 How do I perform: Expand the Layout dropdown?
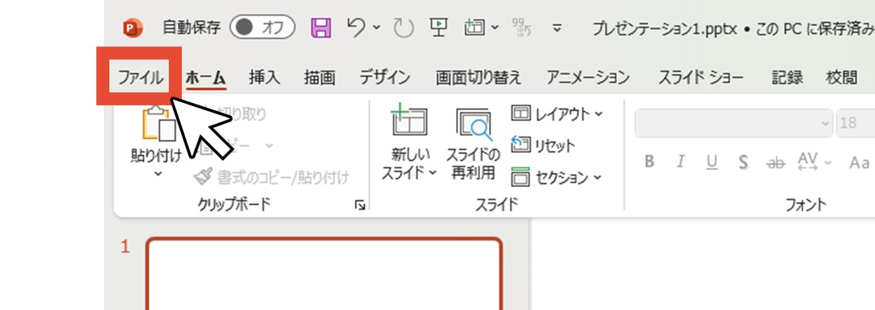click(557, 114)
